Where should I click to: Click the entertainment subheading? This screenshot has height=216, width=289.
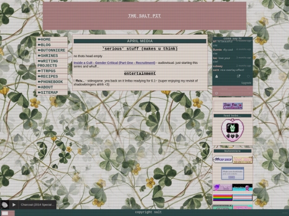140,74
